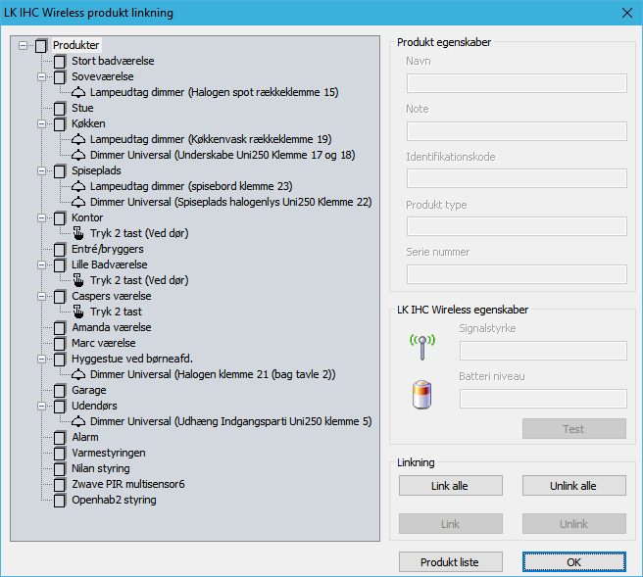The image size is (643, 577).
Task: Click the room icon beside Amanda værelse
Action: tap(60, 328)
